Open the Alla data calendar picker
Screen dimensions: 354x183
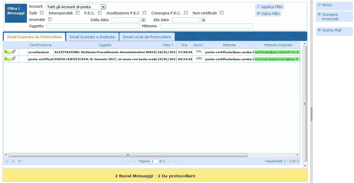pyautogui.click(x=203, y=20)
